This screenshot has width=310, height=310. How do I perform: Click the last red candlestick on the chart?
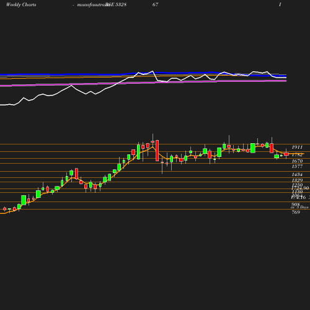coord(286,154)
